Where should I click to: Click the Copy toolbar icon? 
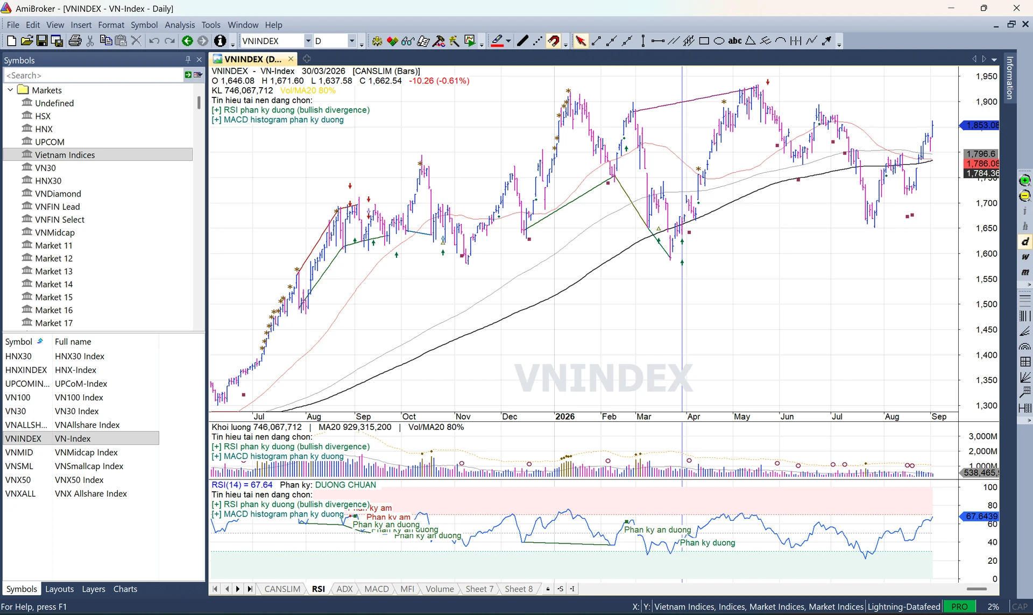click(x=105, y=41)
